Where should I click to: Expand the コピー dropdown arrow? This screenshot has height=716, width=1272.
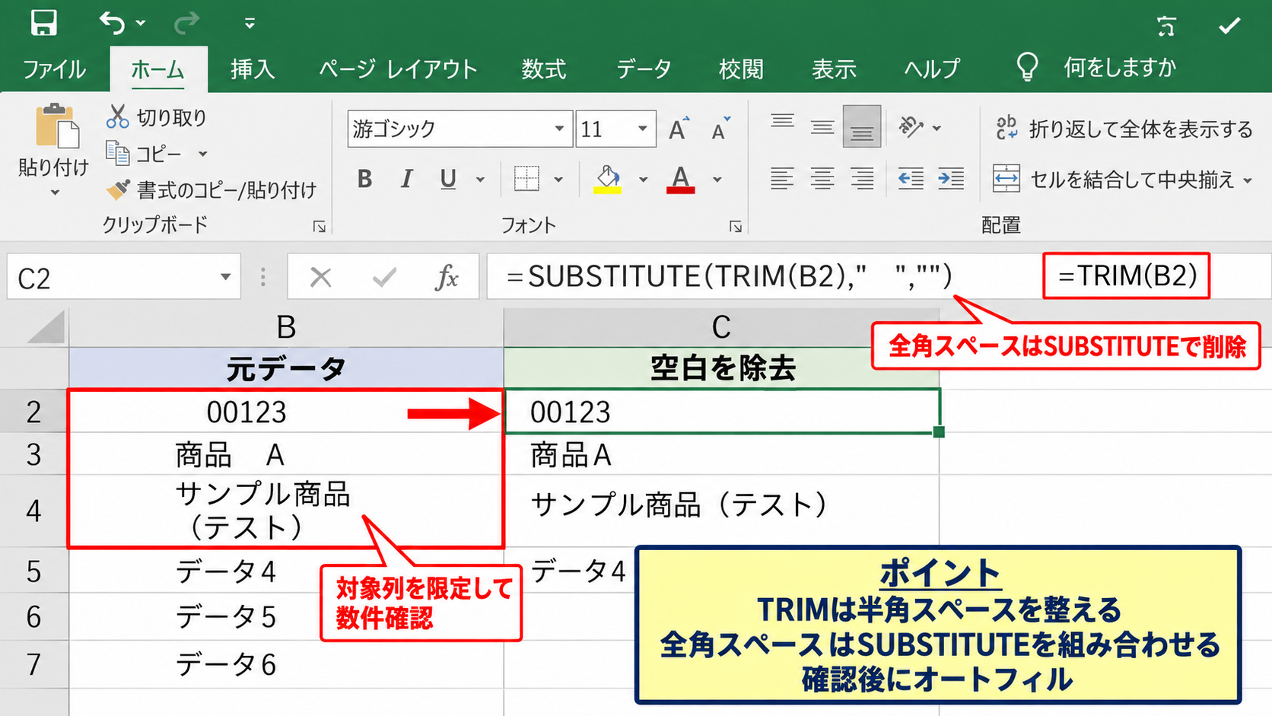tap(203, 154)
